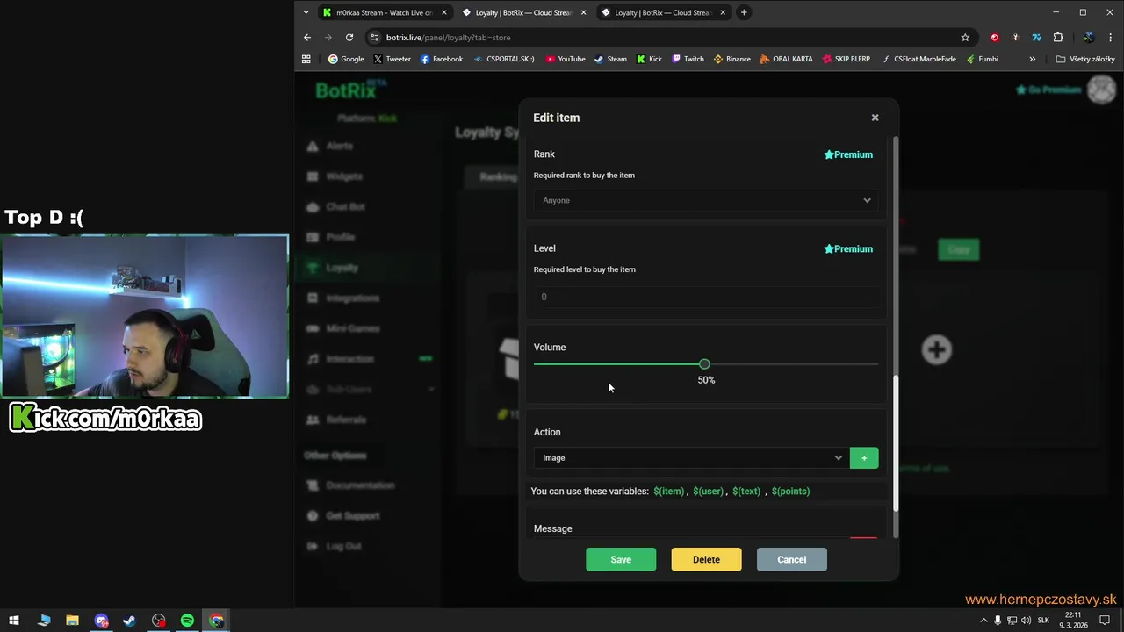
Task: Click the Premium badge beside Rank
Action: tap(848, 154)
